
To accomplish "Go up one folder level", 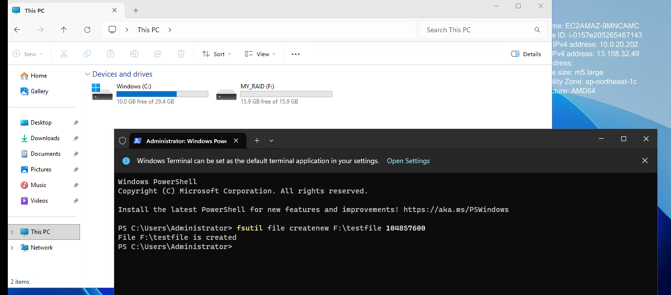I will pos(64,30).
